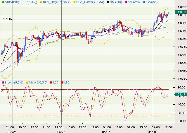Click the current price tag 1.6188

point(181,12)
